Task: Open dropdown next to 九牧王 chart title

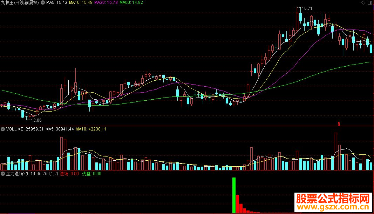Action: click(x=43, y=2)
